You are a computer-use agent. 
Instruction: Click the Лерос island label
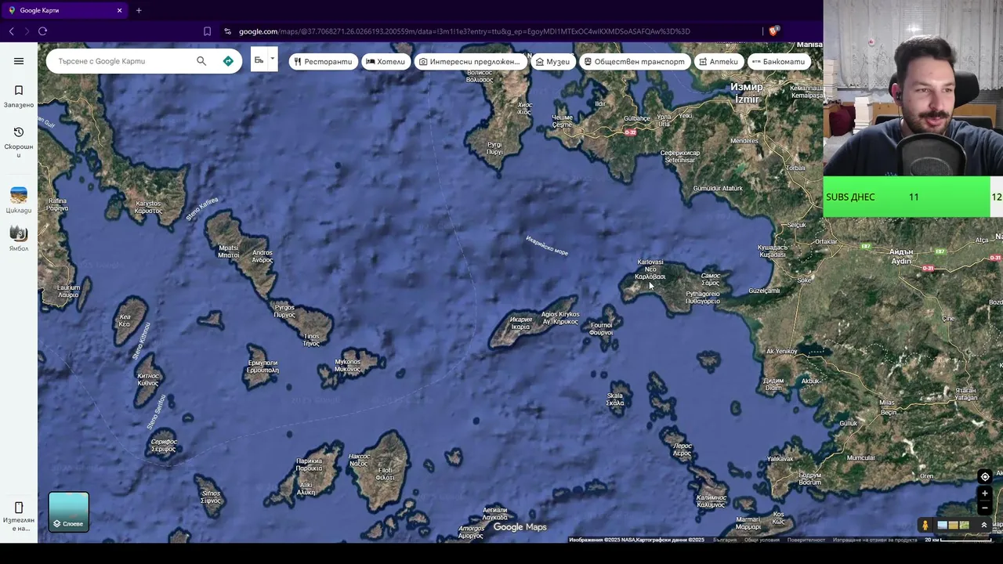coord(683,450)
